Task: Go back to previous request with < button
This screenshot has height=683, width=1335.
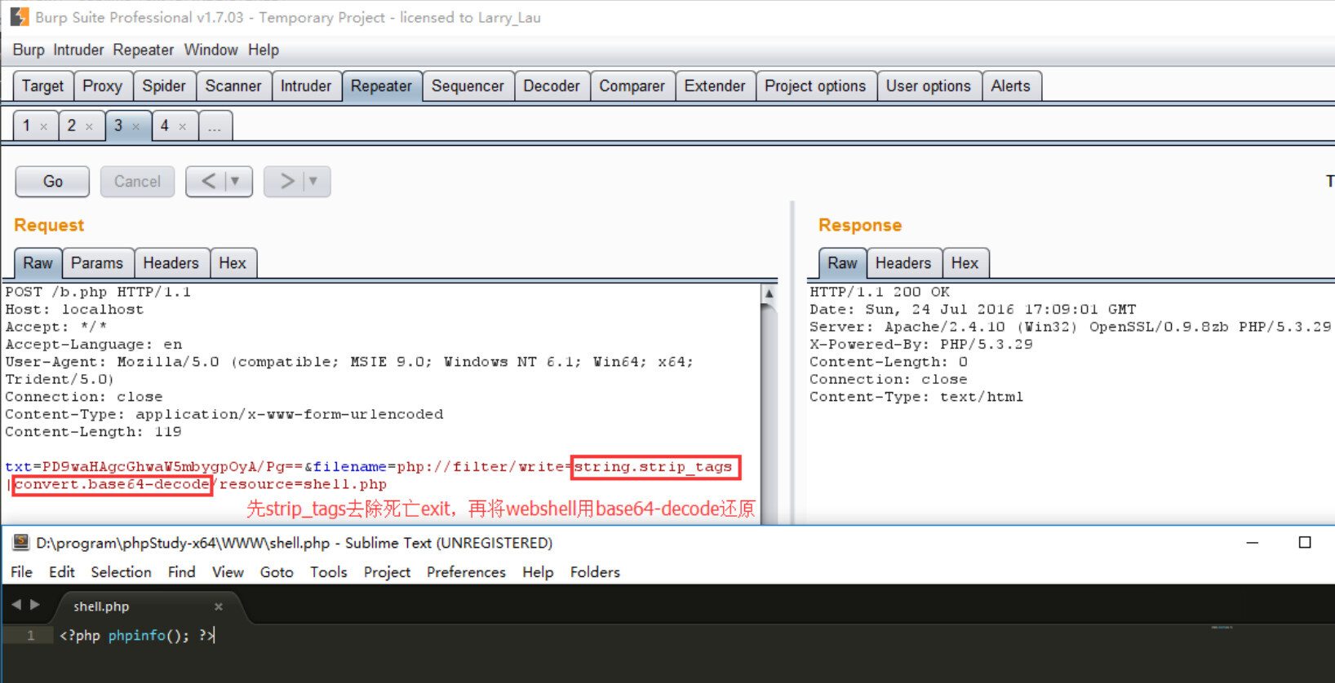Action: tap(208, 181)
